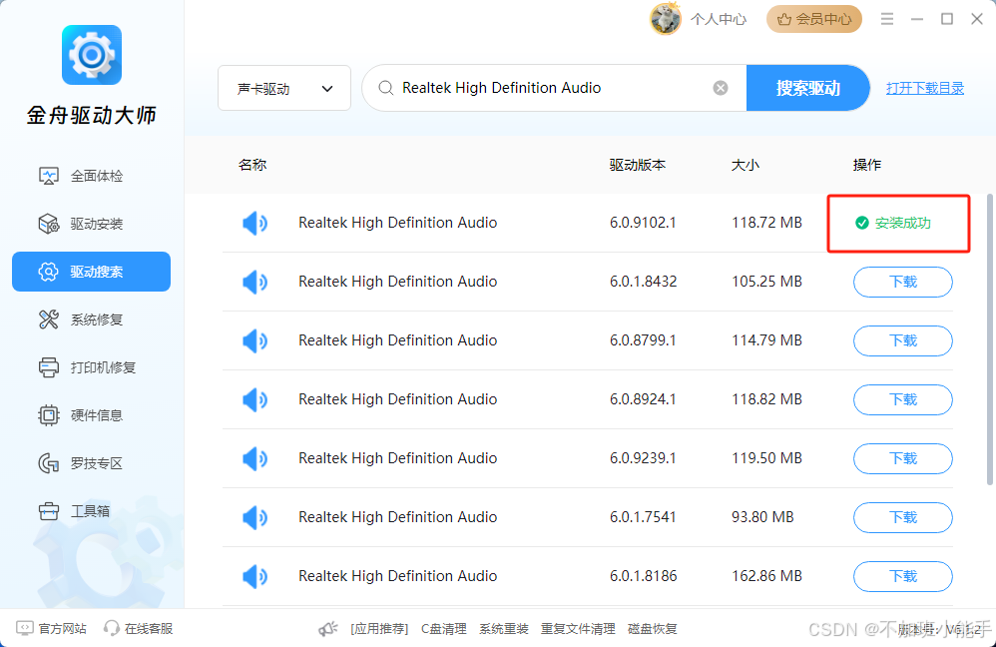
Task: Open the 驱动安装 sidebar item
Action: click(92, 224)
